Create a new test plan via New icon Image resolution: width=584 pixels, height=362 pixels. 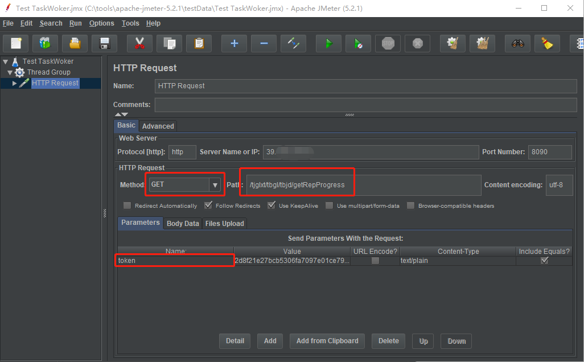15,44
